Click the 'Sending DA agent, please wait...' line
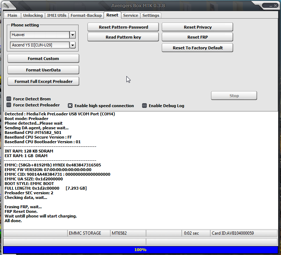This screenshot has width=281, height=255. pos(36,128)
